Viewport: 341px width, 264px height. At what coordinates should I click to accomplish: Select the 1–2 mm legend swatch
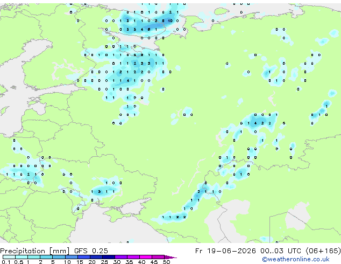pyautogui.click(x=34, y=257)
